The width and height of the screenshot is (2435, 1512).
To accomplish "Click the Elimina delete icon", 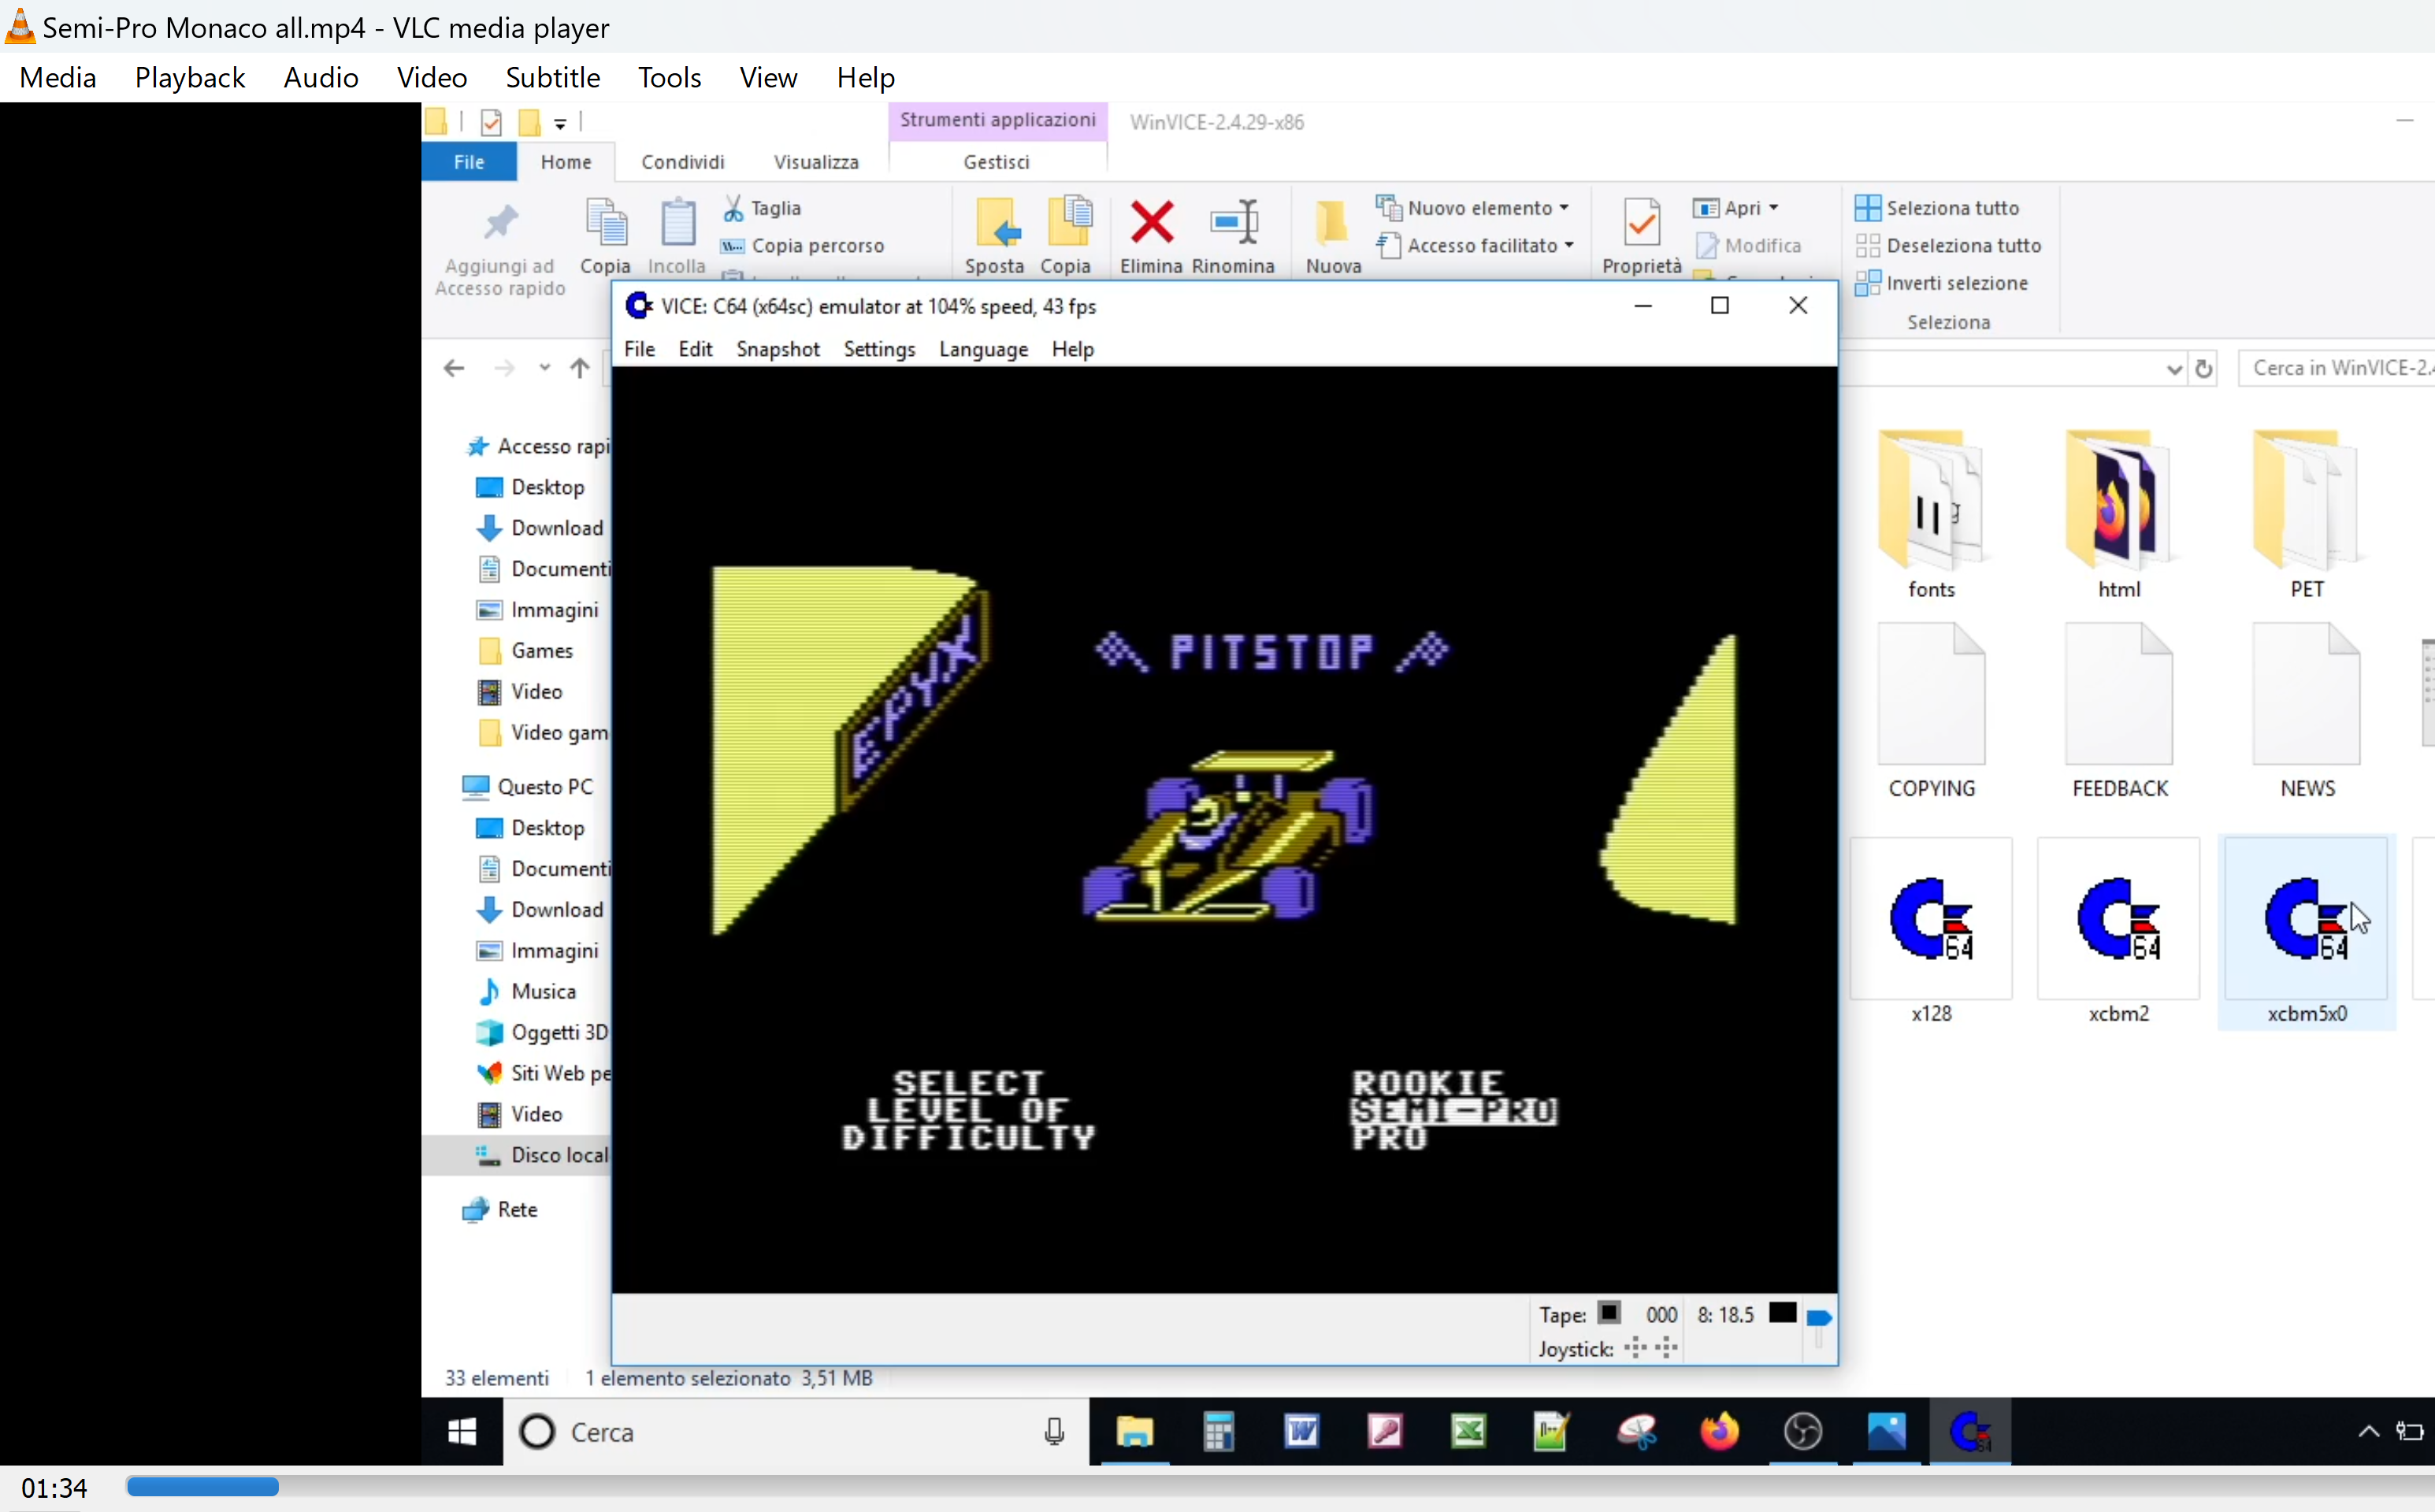I will pyautogui.click(x=1150, y=223).
